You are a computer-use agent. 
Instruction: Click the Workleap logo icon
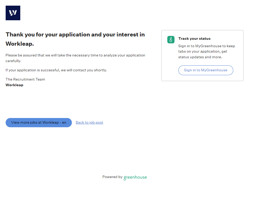[x=13, y=13]
